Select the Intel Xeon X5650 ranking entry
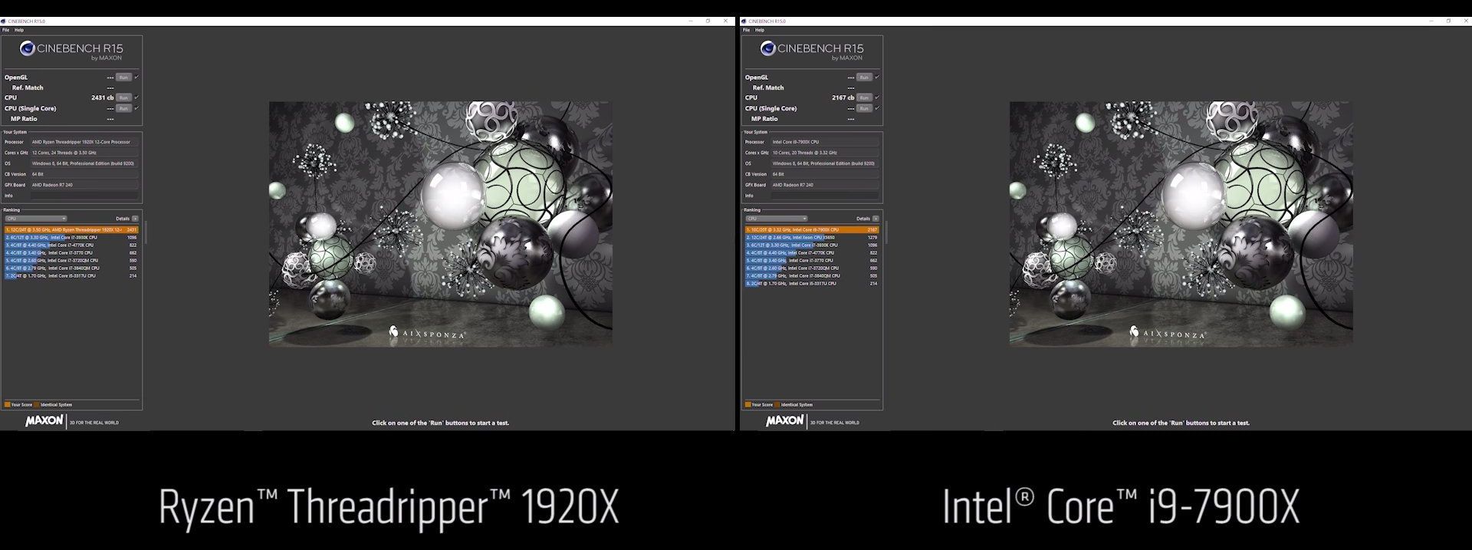Image resolution: width=1472 pixels, height=550 pixels. (x=811, y=237)
